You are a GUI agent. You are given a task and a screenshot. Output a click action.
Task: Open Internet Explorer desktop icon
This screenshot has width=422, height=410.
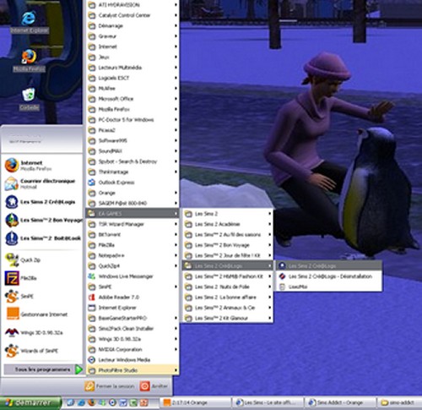(30, 23)
